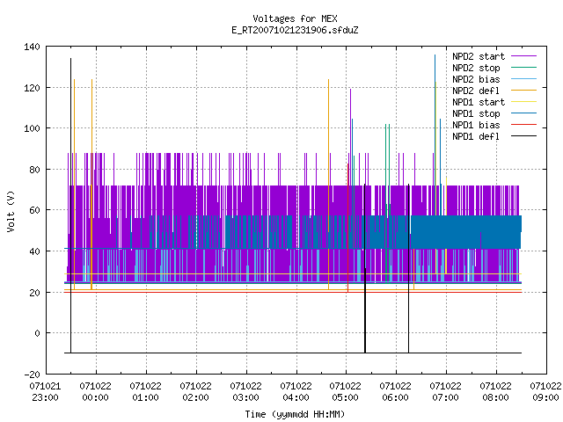Click the 80 y-axis tick label
Viewport: 563px width, 422px height.
point(34,170)
